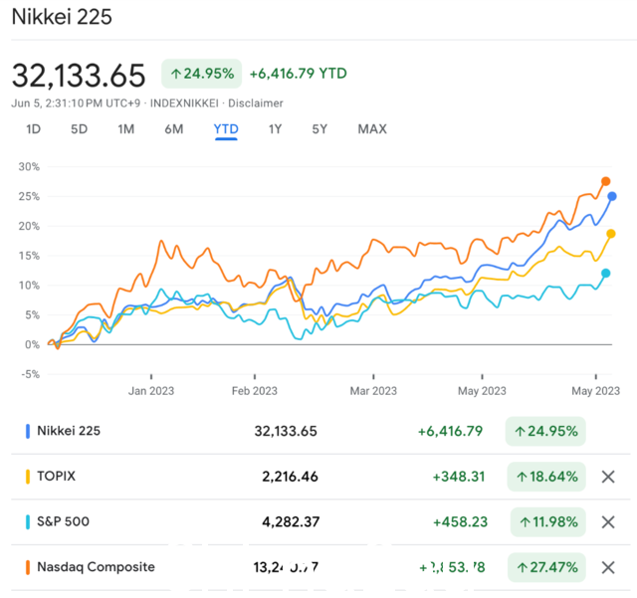
Task: Click the Jan 2023 axis label
Action: click(151, 391)
